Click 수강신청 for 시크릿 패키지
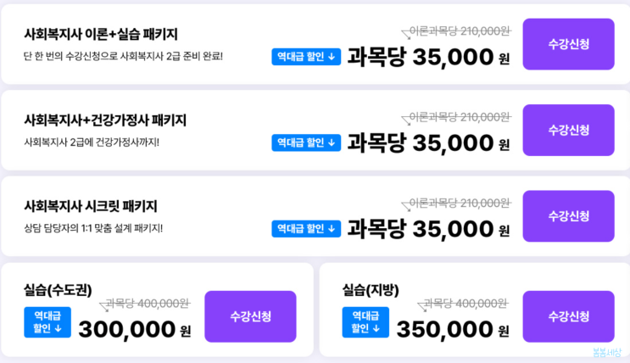Image resolution: width=630 pixels, height=363 pixels. click(568, 215)
